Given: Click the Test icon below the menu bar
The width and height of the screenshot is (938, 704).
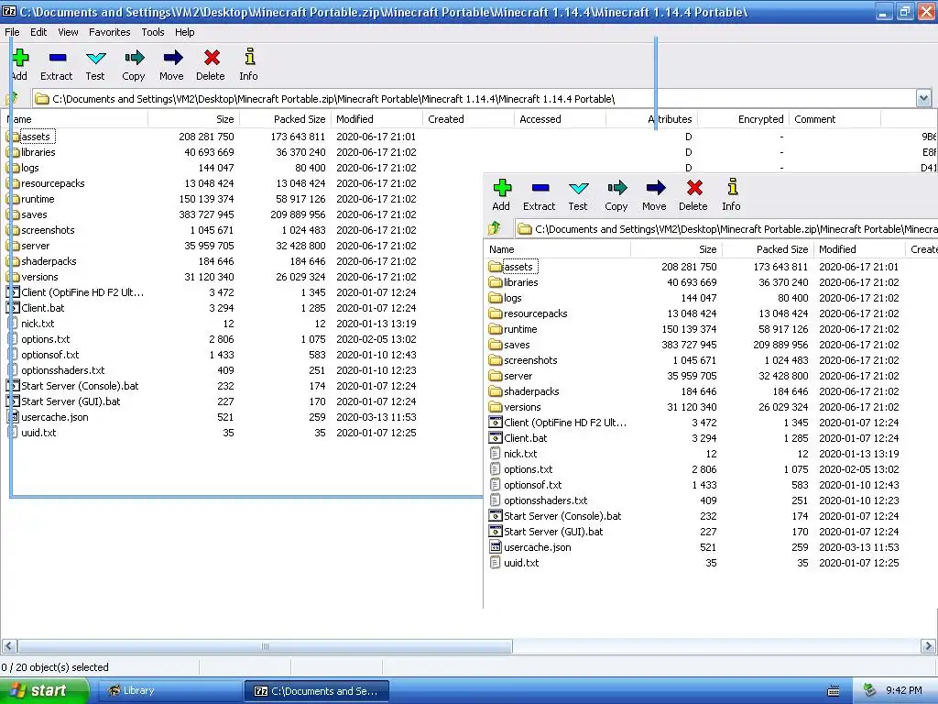Looking at the screenshot, I should coord(95,58).
